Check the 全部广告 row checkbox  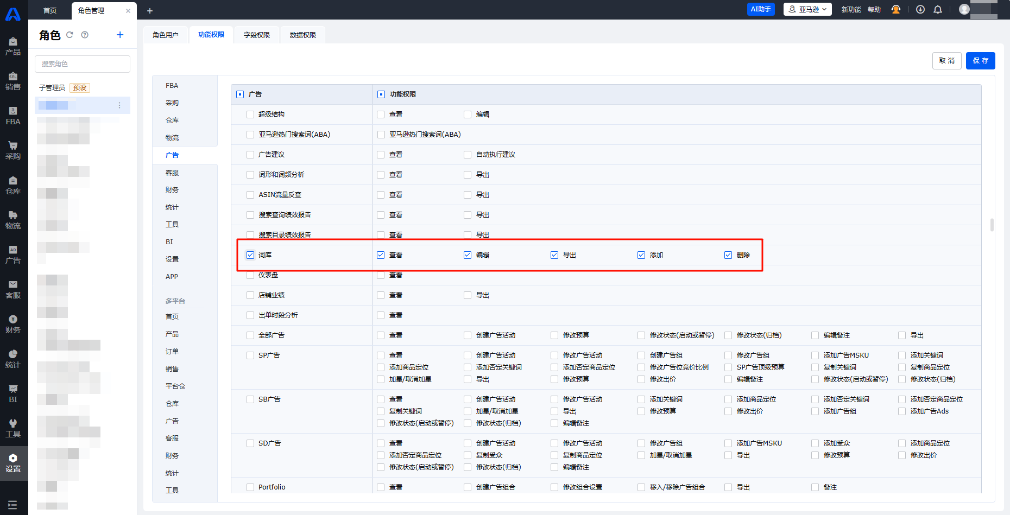click(x=250, y=335)
